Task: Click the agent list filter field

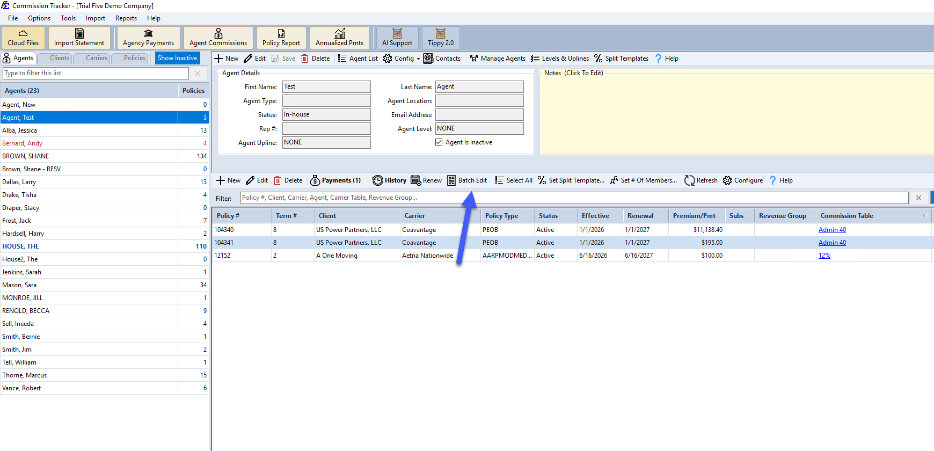Action: [x=96, y=73]
